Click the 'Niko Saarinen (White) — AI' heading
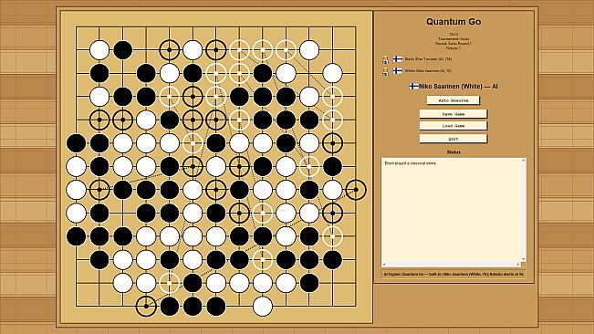Viewport: 594px width, 334px height. 458,87
